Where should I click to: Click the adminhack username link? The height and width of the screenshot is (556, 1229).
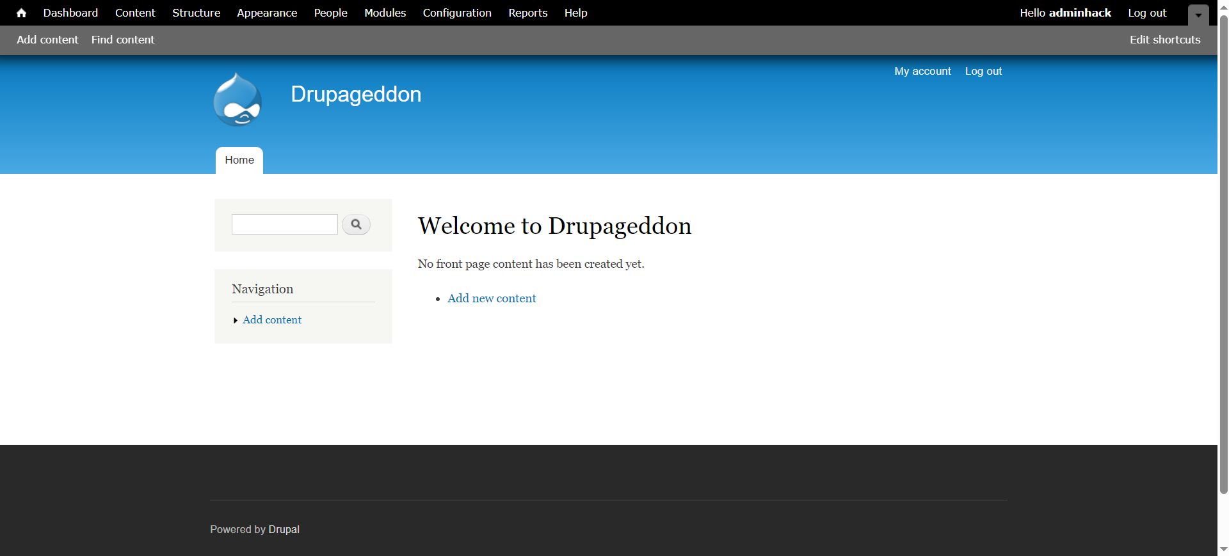[x=1080, y=13]
